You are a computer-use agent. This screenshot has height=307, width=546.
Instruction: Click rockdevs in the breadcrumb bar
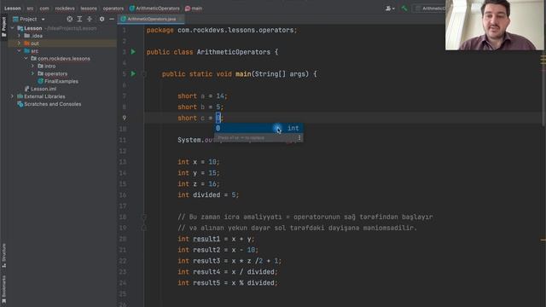[x=65, y=8]
